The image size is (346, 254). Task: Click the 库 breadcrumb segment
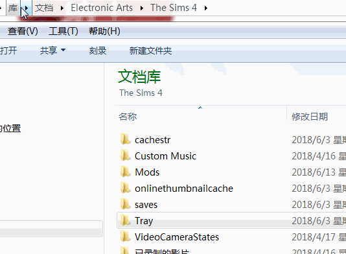[x=13, y=8]
